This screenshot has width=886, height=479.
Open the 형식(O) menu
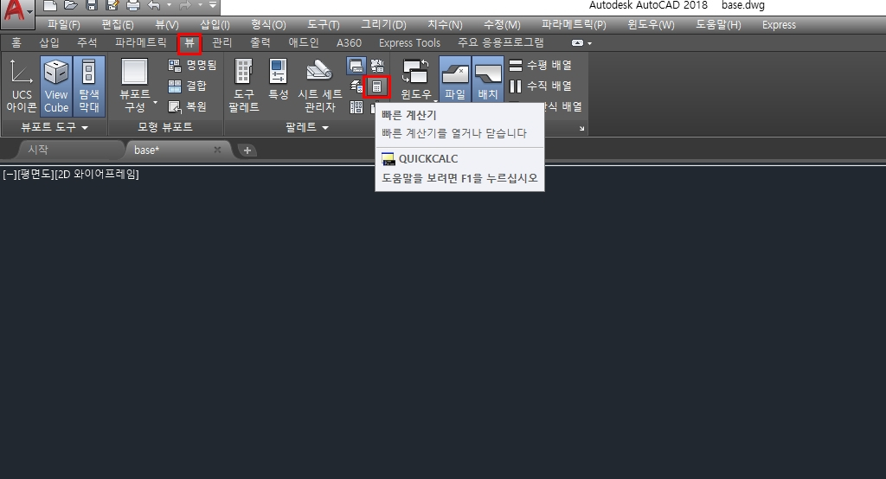point(268,25)
